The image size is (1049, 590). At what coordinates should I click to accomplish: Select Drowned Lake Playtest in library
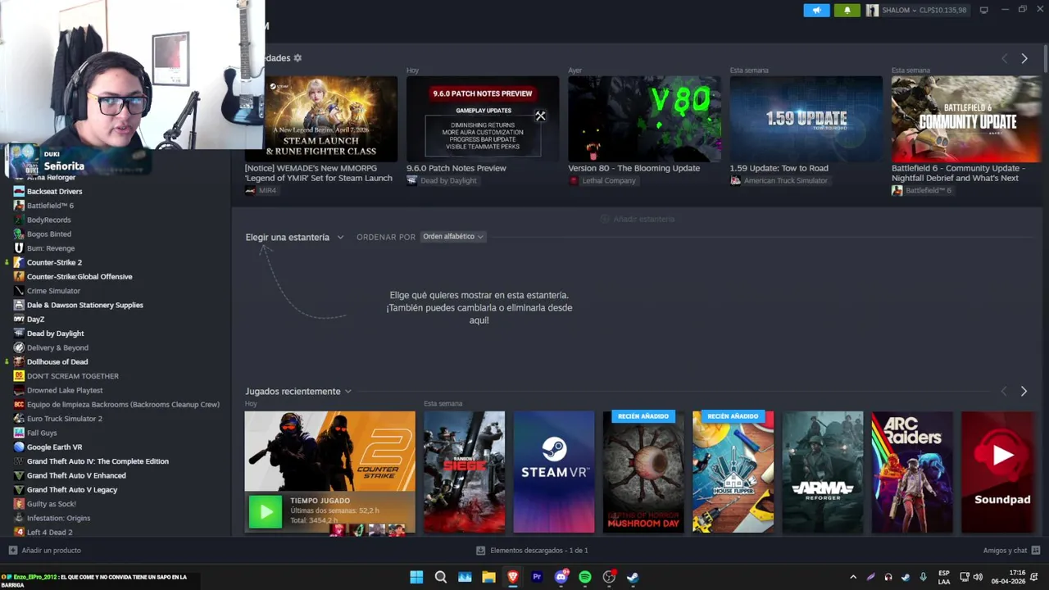click(65, 390)
